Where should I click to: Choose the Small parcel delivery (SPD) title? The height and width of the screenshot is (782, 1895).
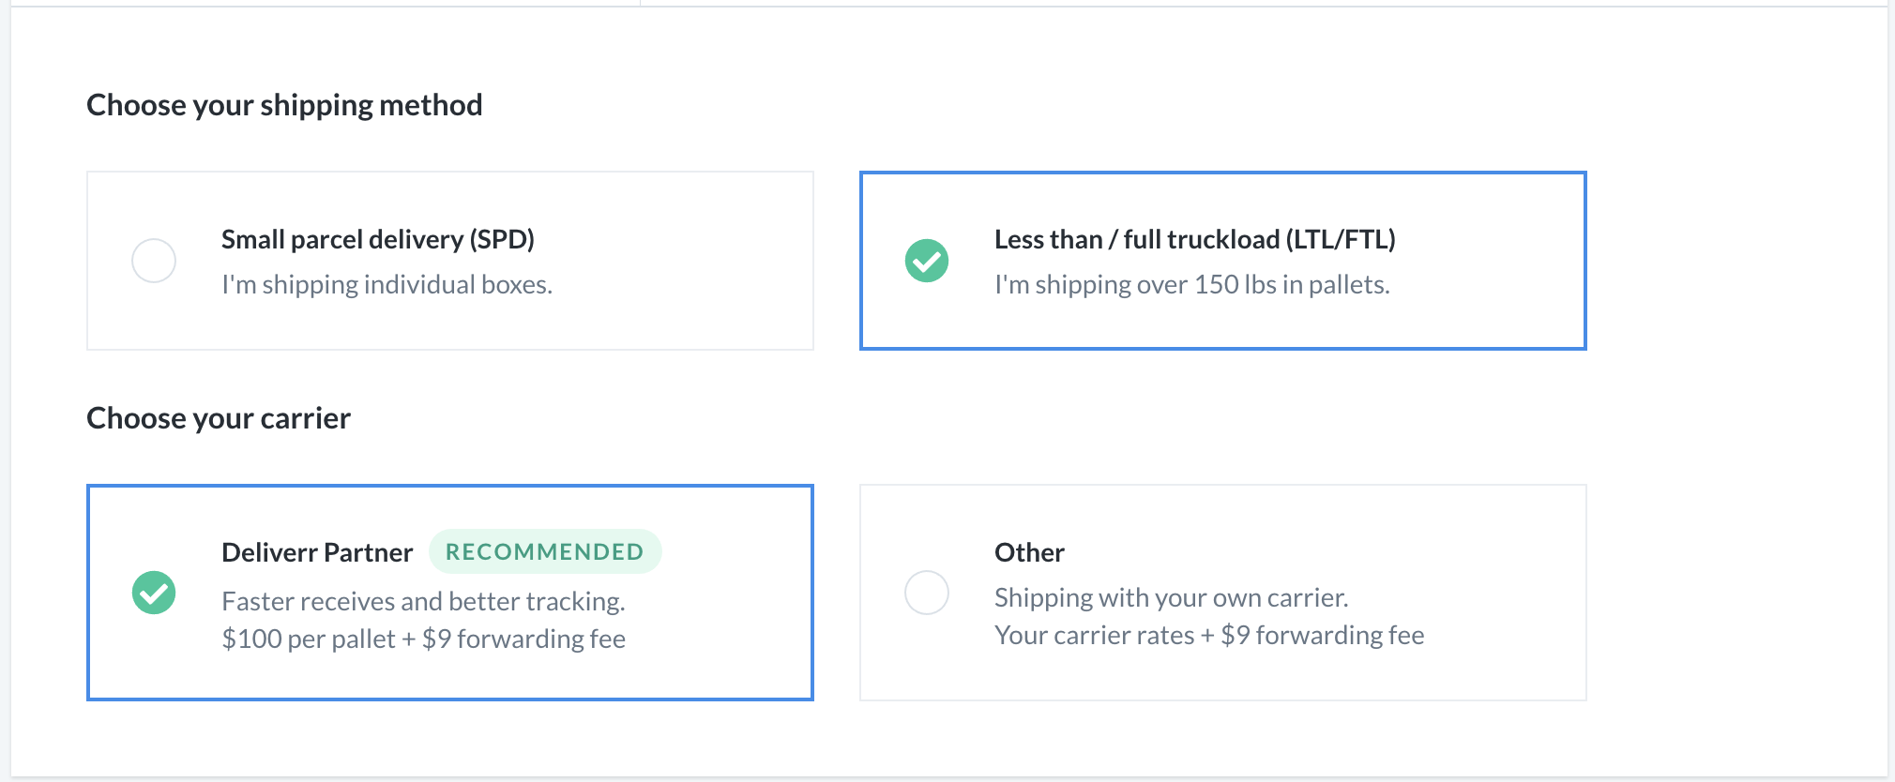[378, 239]
